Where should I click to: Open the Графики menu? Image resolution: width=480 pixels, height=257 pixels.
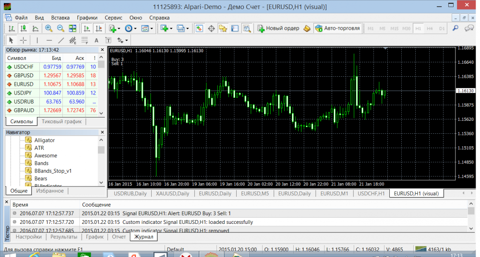point(87,17)
